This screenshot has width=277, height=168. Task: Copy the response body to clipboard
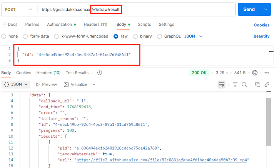click(x=258, y=84)
